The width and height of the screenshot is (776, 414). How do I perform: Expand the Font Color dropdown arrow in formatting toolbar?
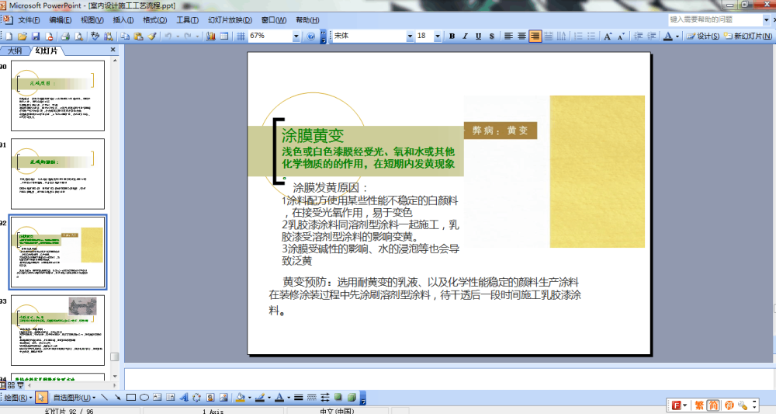point(677,37)
